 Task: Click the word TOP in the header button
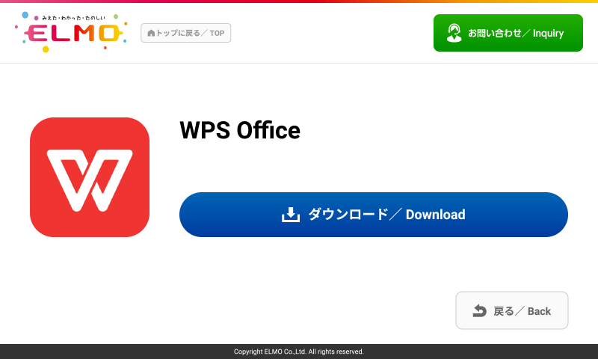point(217,33)
